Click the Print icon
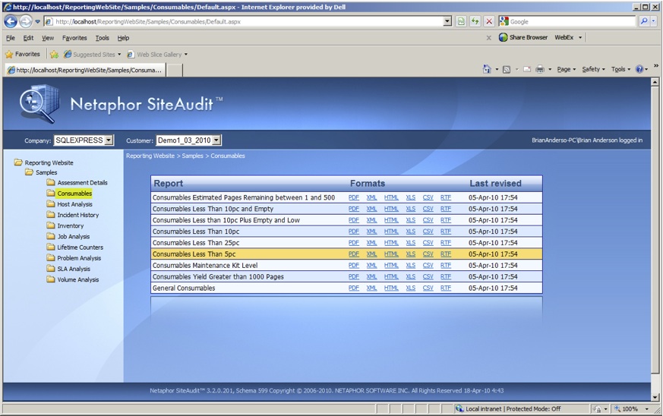 click(x=540, y=69)
